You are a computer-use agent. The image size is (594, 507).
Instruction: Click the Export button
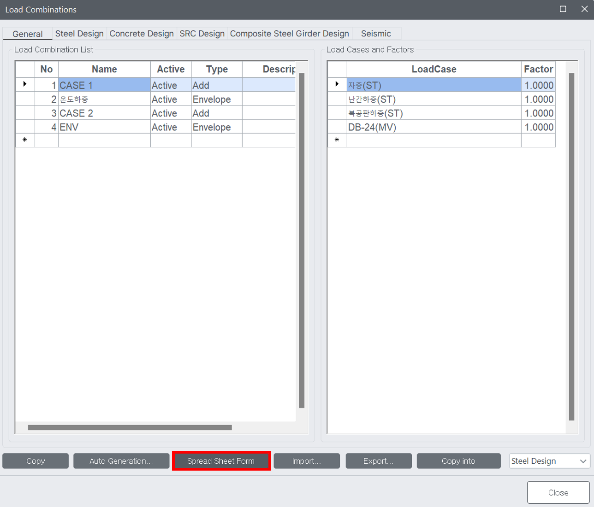coord(379,461)
